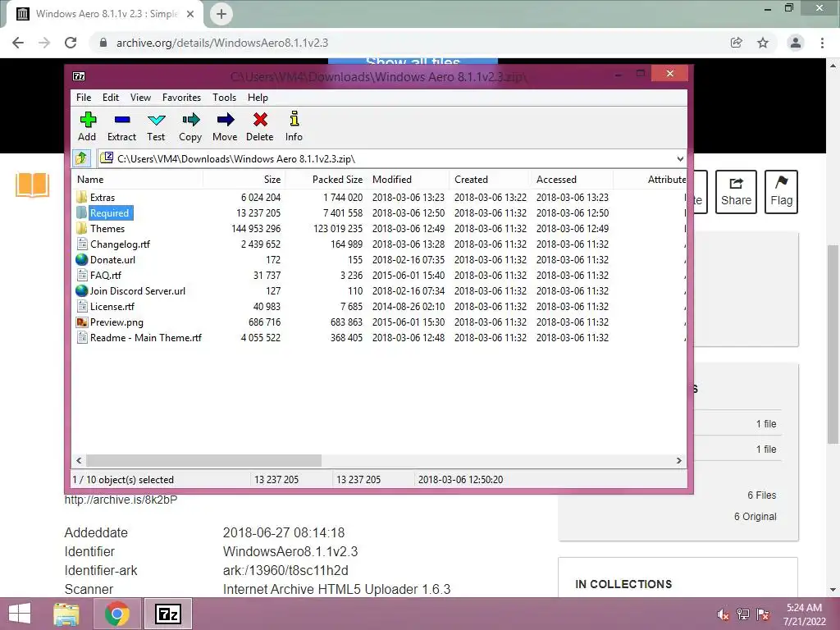Click the Donate.url globe icon
Image resolution: width=840 pixels, height=630 pixels.
coord(82,259)
